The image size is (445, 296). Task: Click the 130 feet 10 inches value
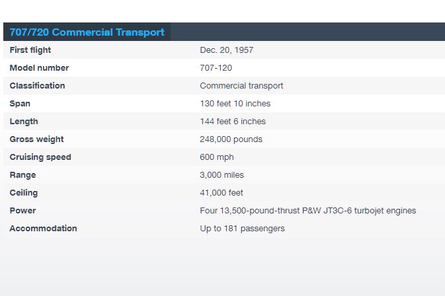(235, 104)
